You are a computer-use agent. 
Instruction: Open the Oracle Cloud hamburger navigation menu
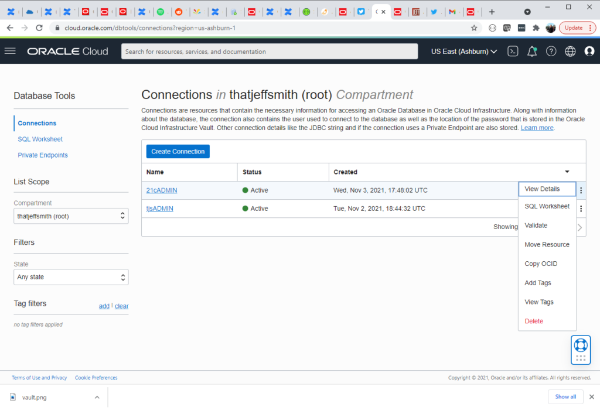pyautogui.click(x=10, y=52)
